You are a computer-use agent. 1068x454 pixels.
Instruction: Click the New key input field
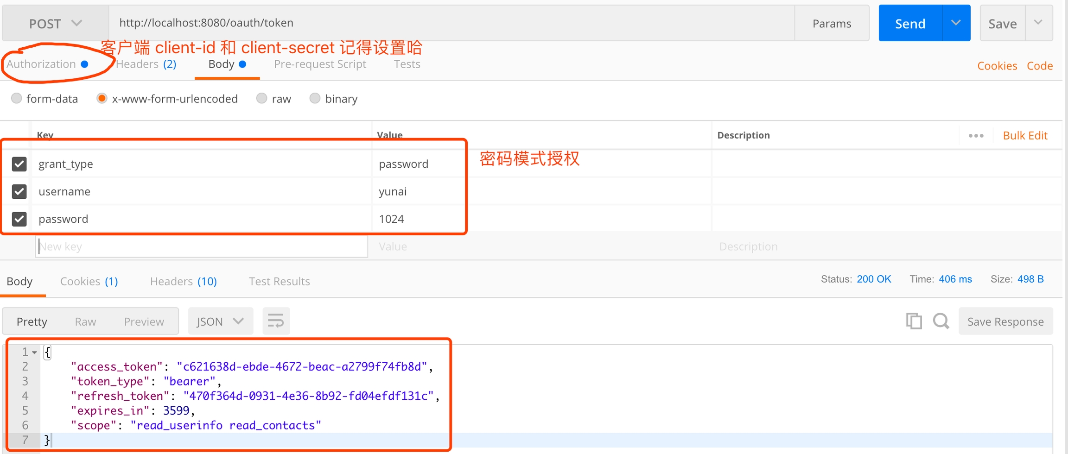[x=202, y=246]
